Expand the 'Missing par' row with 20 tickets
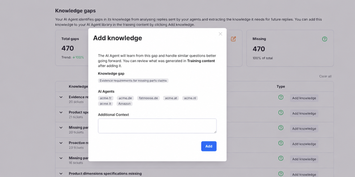This screenshot has height=177, width=355. click(x=61, y=127)
